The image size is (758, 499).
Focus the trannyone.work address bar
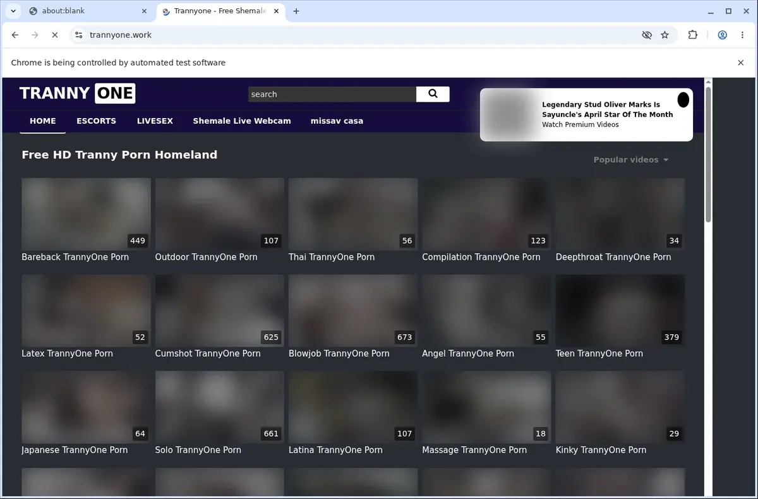(360, 35)
